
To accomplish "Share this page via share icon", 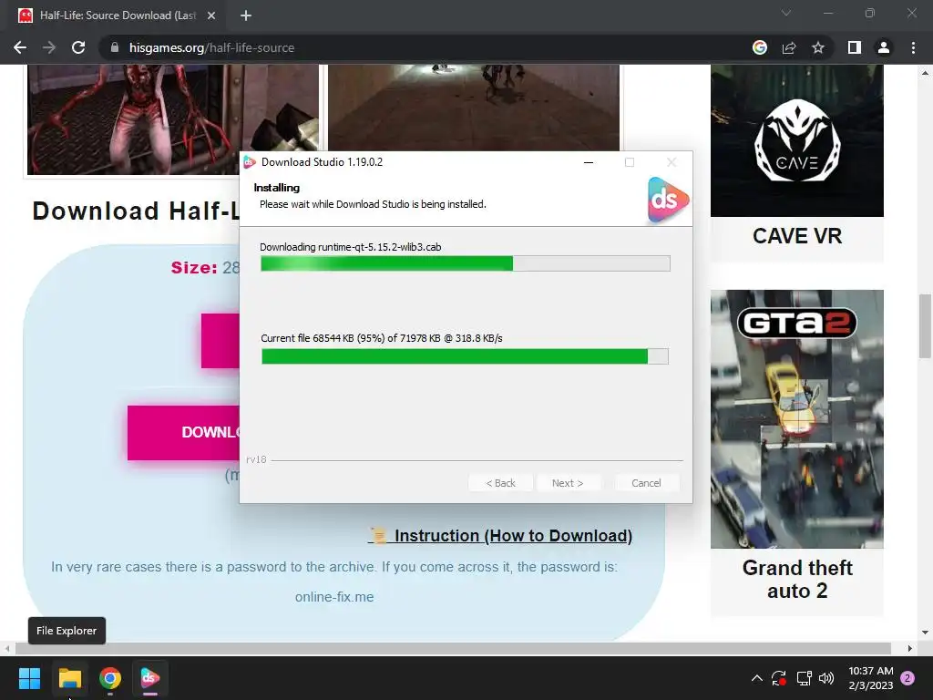I will coord(789,47).
